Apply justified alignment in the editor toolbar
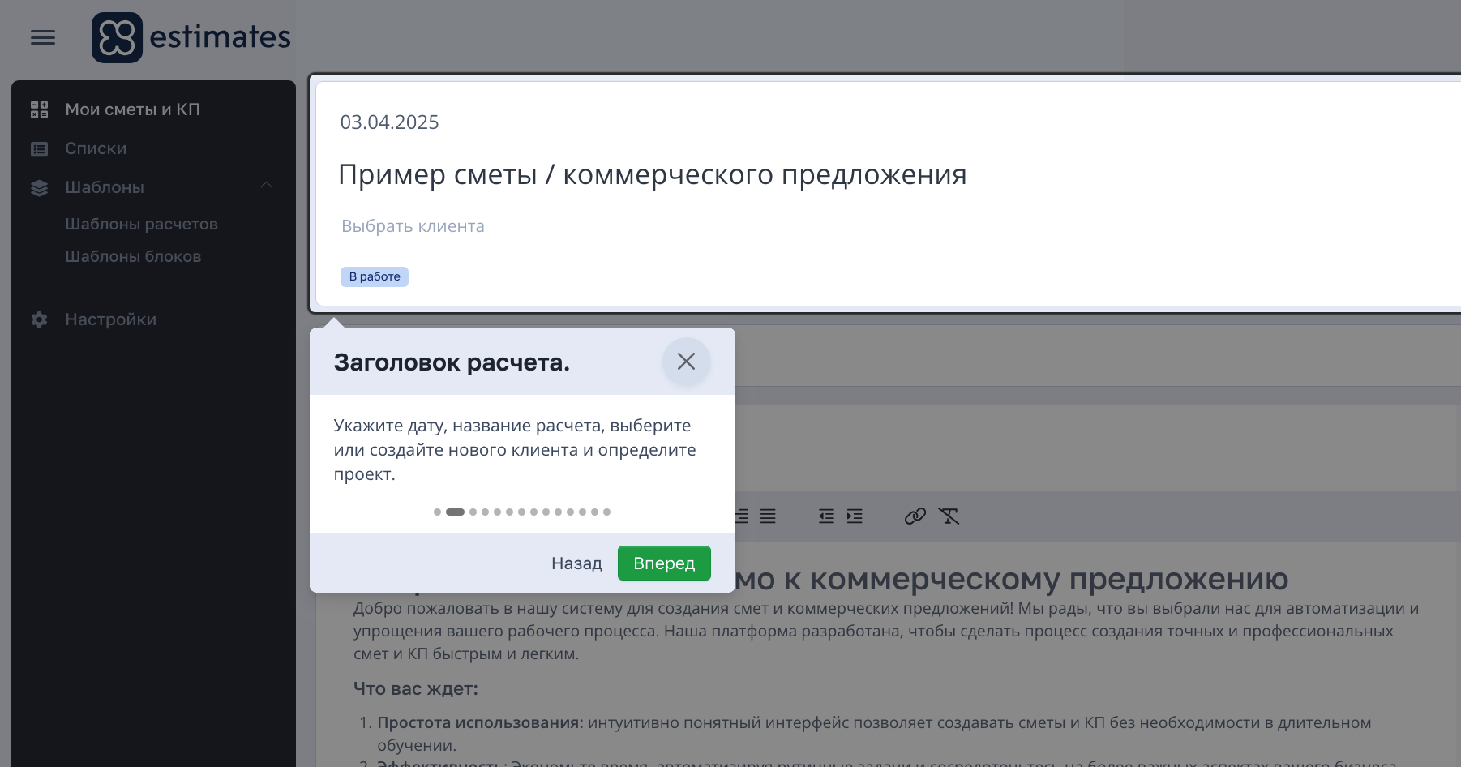This screenshot has height=767, width=1461. 766,516
